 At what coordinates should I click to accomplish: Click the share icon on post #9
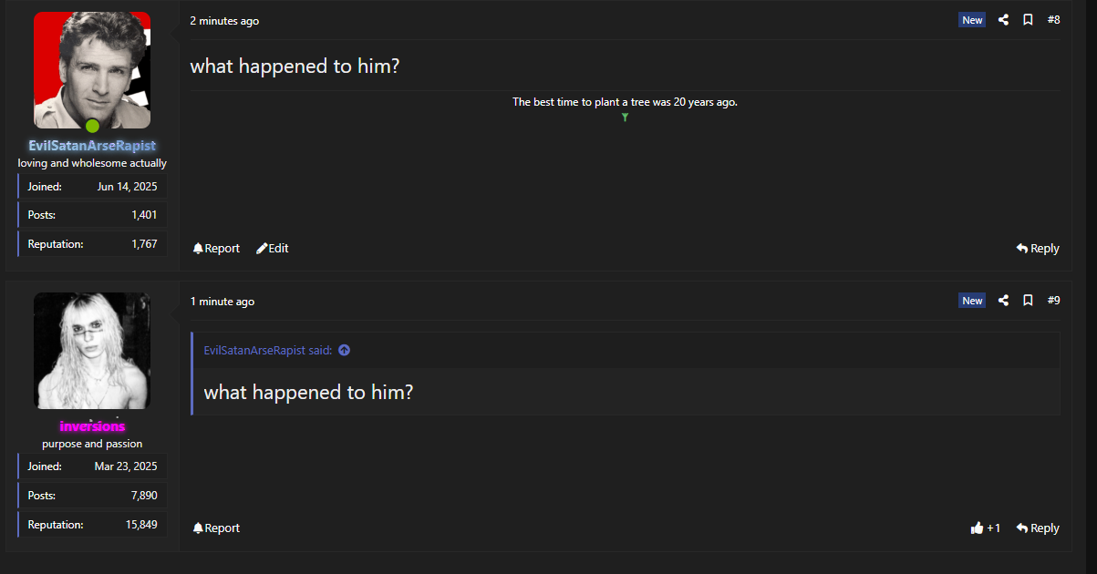coord(1003,301)
